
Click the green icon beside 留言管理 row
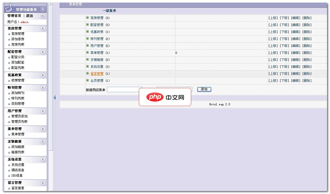[x=87, y=73]
